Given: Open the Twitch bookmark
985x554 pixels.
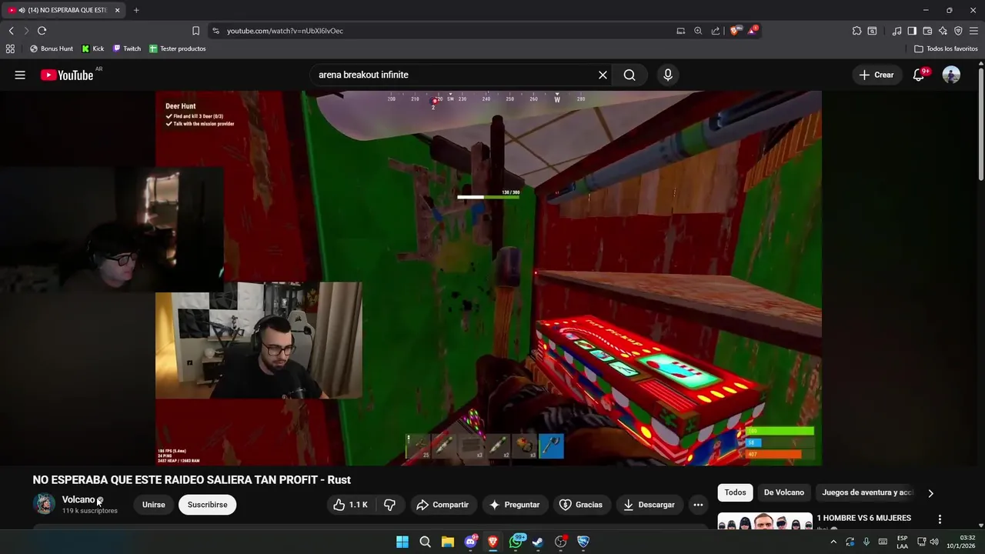Looking at the screenshot, I should [x=127, y=48].
